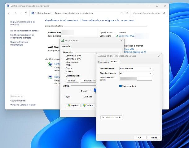Click the troubleshoot problems icon

pos(50,77)
